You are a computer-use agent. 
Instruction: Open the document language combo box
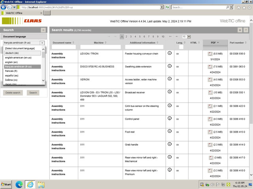click(24, 43)
